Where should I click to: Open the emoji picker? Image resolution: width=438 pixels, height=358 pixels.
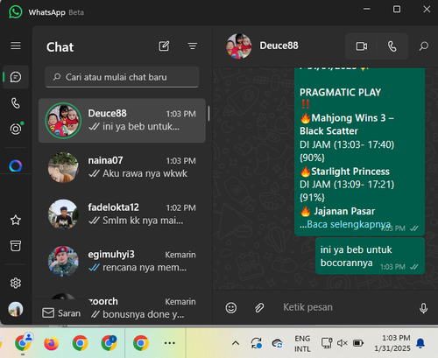click(x=231, y=307)
